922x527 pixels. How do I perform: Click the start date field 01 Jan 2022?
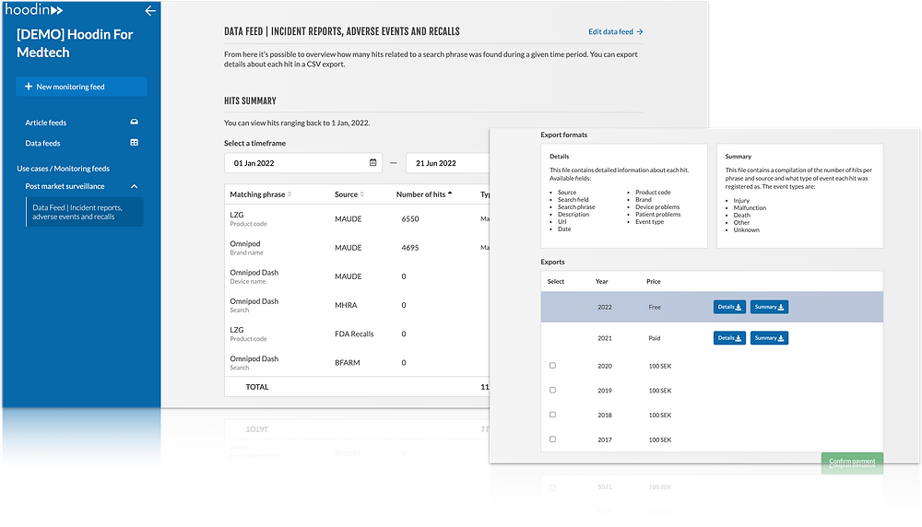tap(302, 163)
